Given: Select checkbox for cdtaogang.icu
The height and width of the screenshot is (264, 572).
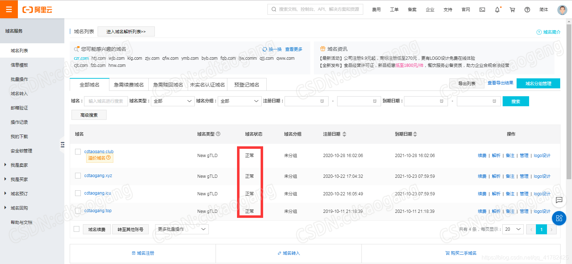Looking at the screenshot, I should tap(78, 193).
